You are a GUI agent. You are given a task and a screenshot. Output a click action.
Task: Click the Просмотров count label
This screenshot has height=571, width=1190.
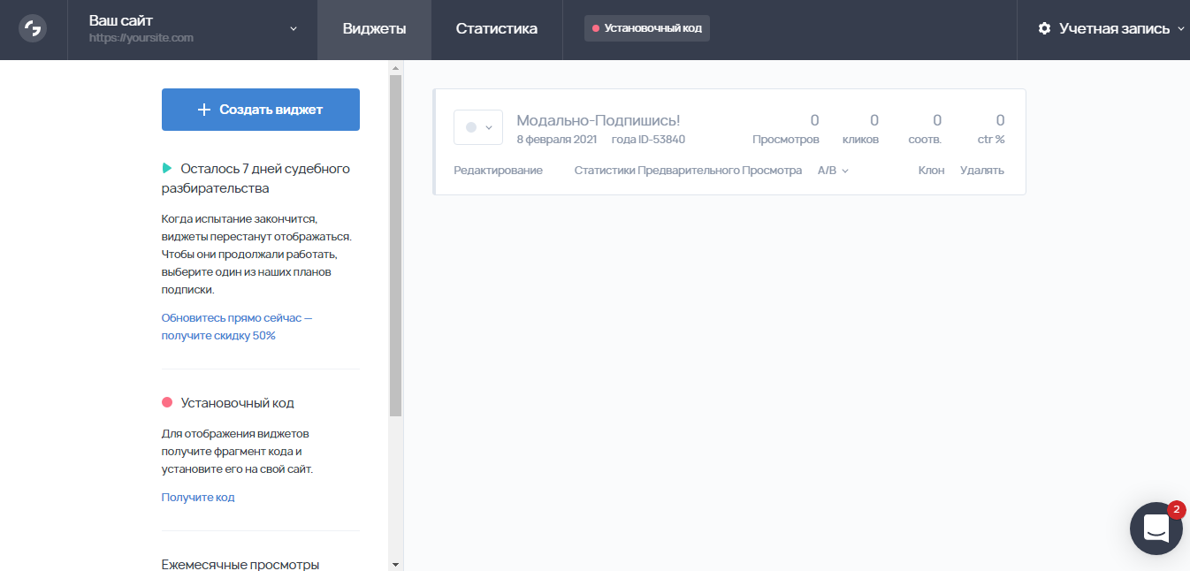(x=786, y=140)
